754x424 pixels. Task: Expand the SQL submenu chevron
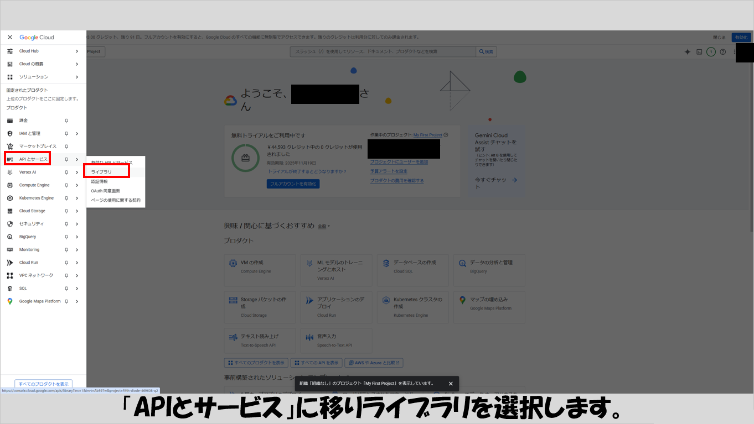point(77,289)
